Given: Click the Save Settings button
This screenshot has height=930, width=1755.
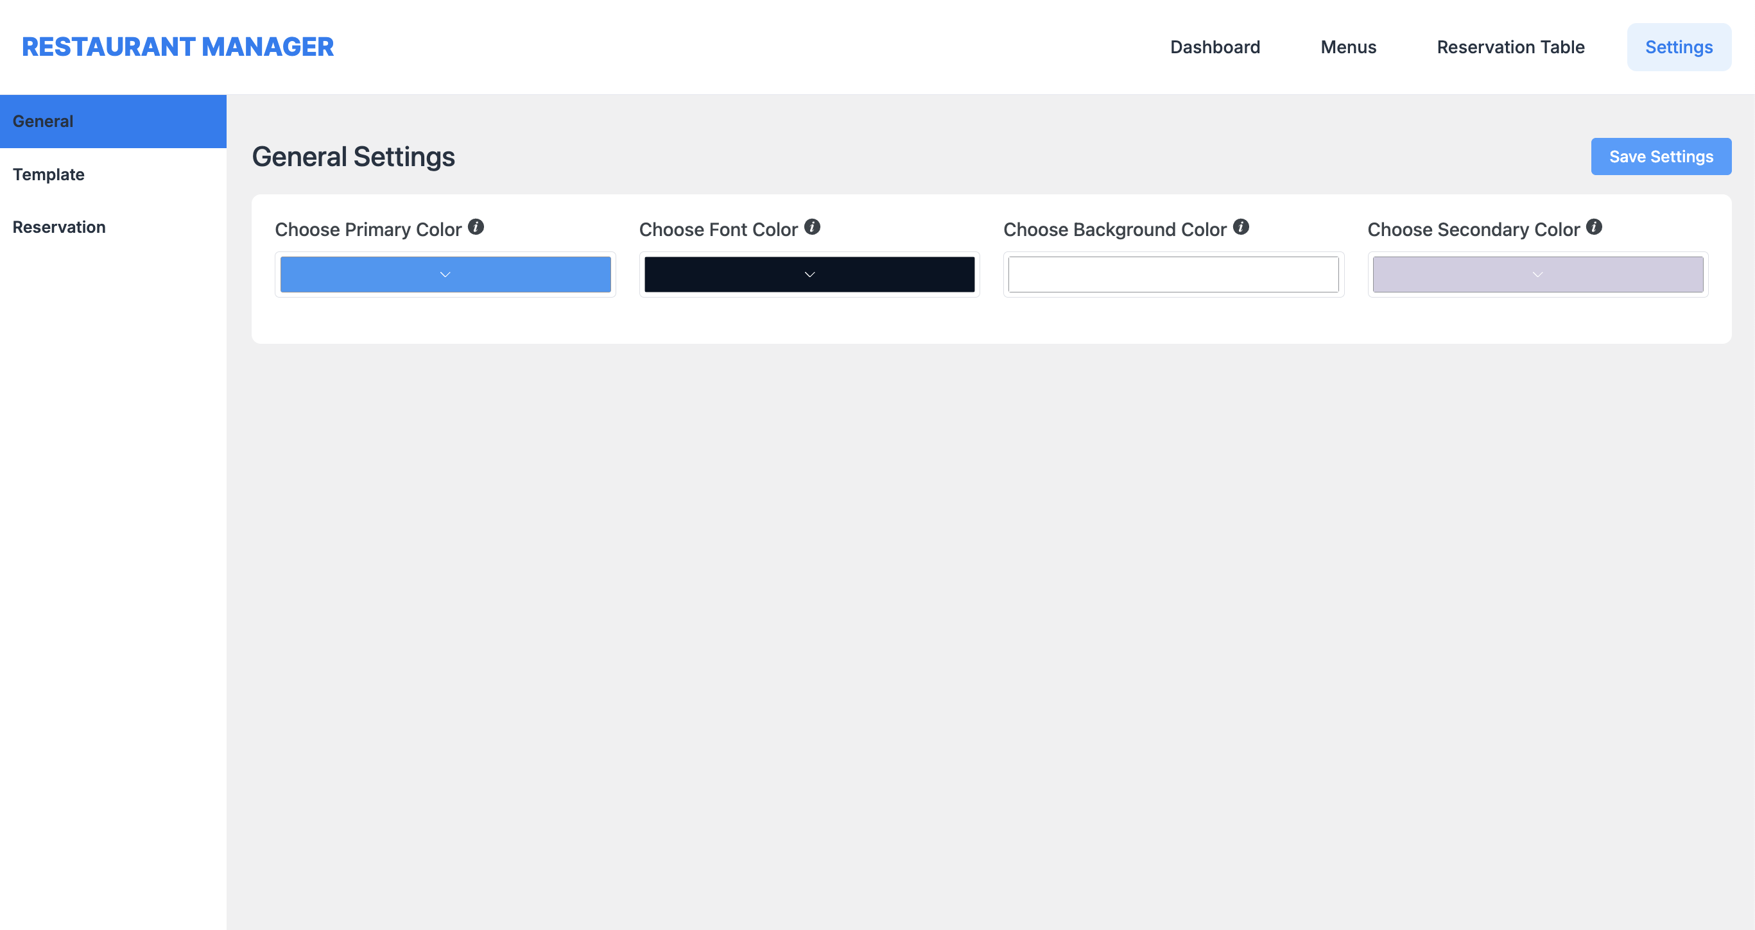Looking at the screenshot, I should click(1660, 156).
